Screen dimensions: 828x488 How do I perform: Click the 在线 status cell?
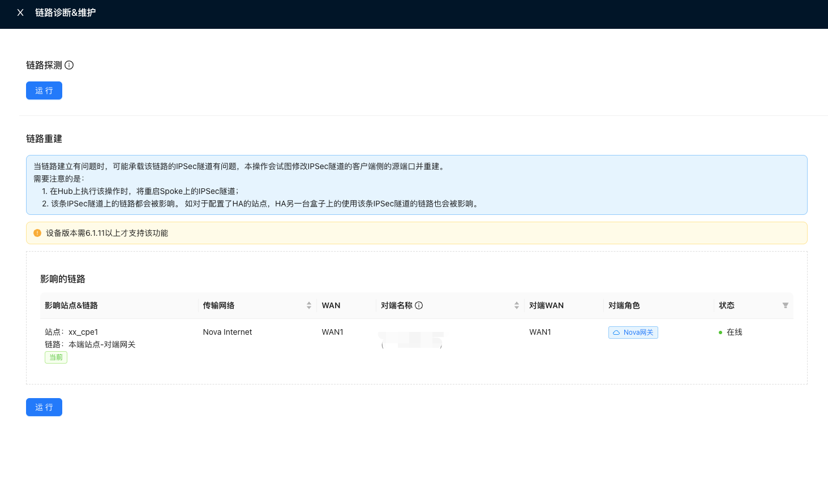pos(730,332)
